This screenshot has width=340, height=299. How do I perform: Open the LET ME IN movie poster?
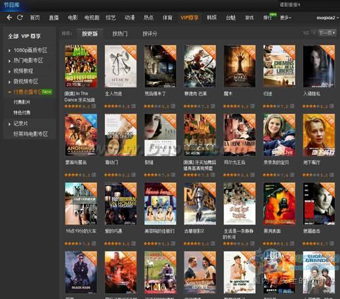pyautogui.click(x=121, y=66)
